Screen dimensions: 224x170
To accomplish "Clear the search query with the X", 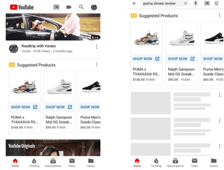I will click(x=185, y=3).
